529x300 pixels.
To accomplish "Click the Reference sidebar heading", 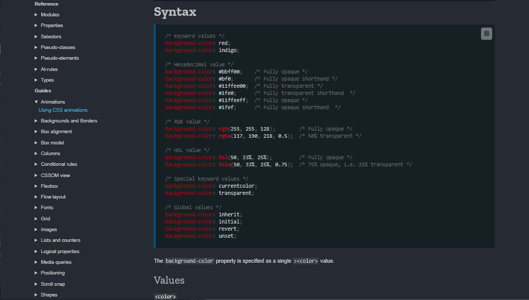I will [x=46, y=4].
